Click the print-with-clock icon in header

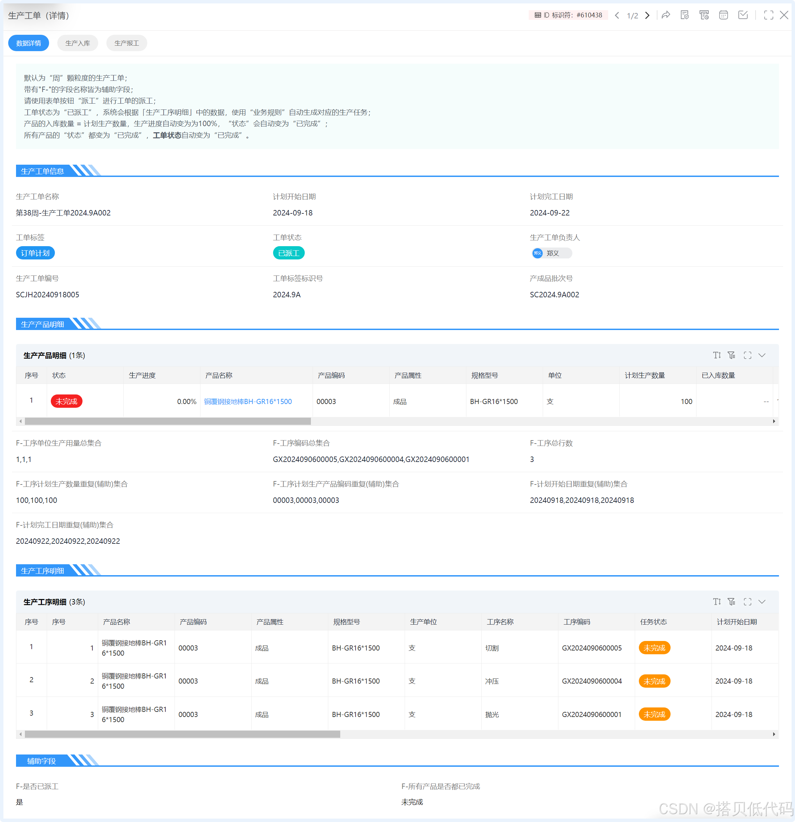[x=704, y=16]
